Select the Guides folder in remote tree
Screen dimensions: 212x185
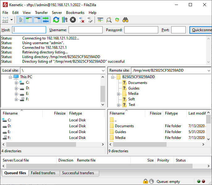pyautogui.click(x=134, y=88)
